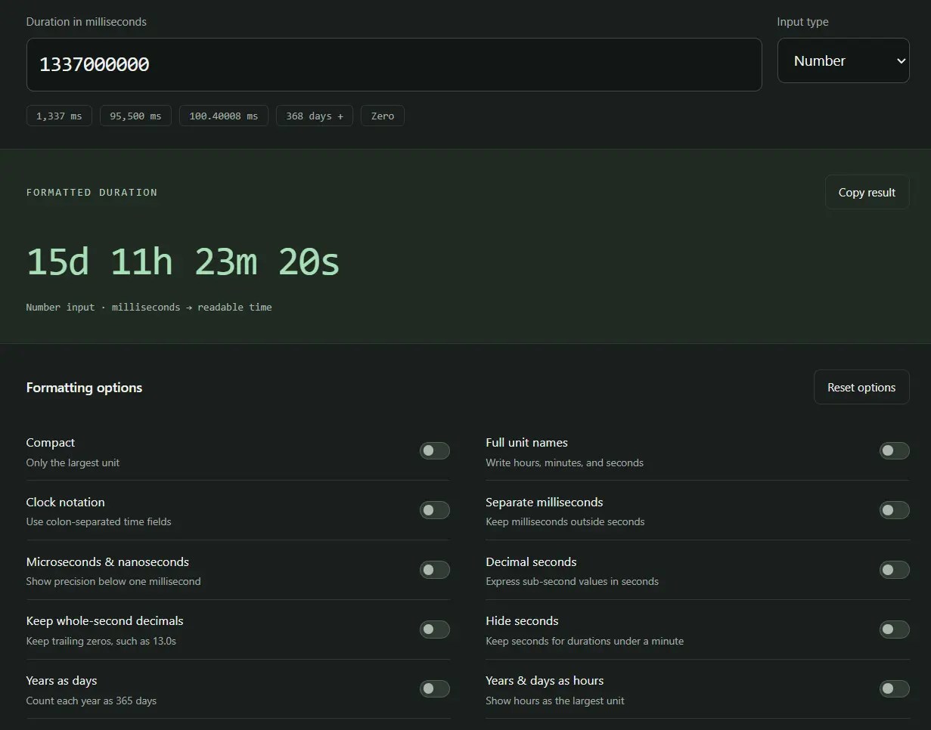Viewport: 931px width, 730px height.
Task: Click the 'Input type' label
Action: point(802,22)
